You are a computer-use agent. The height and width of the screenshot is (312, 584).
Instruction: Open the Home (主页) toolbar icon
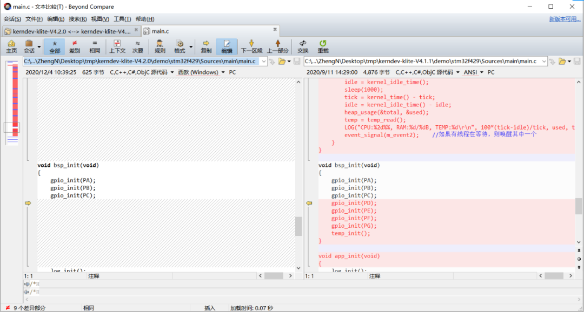11,46
